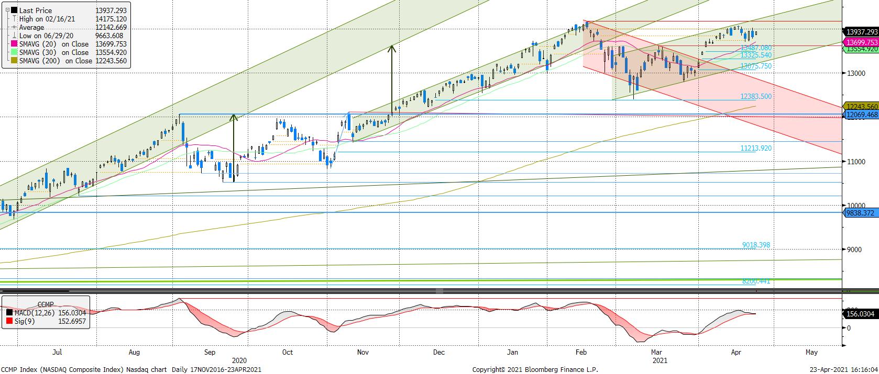Click the CCMP label in MACD legend
Viewport: 879px width, 374px height.
(45, 304)
